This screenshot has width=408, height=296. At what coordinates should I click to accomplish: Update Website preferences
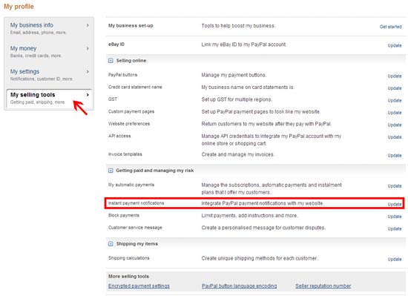click(x=395, y=125)
